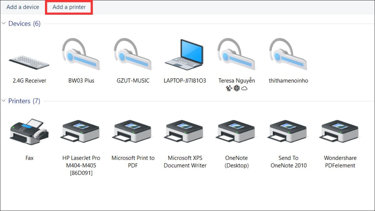Click the Devices (6) group header text
The height and width of the screenshot is (211, 375).
coord(24,23)
